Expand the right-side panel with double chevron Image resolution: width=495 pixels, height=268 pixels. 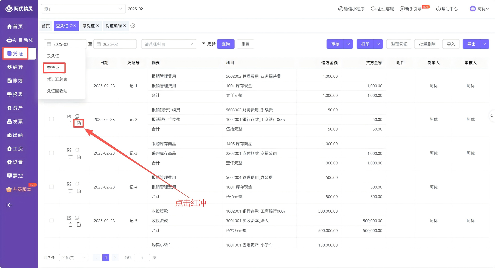(x=492, y=116)
